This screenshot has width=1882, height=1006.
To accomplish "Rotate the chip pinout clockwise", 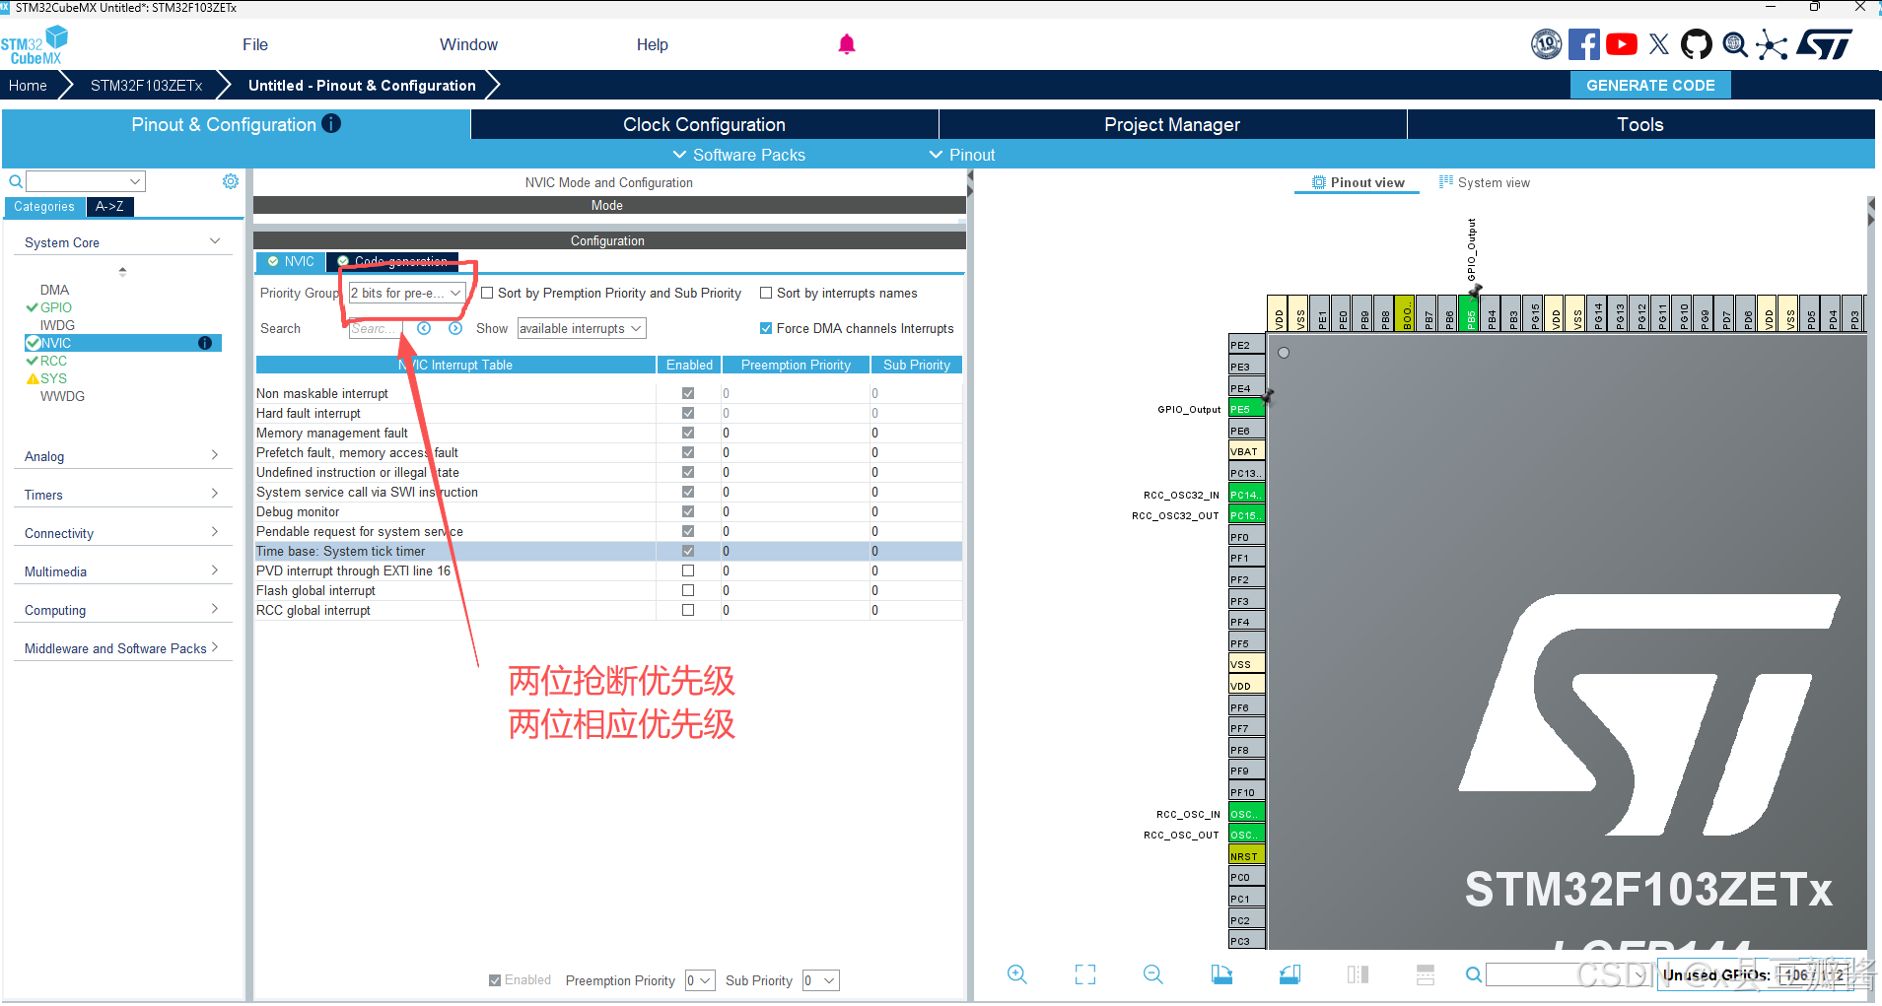I will 1221,974.
